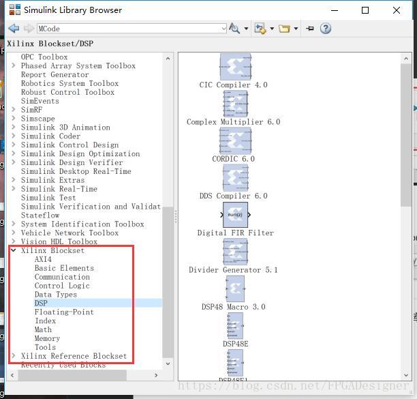Select the DSP48 Macro 3.0 block
Viewport: 417px width, 399px height.
click(235, 289)
